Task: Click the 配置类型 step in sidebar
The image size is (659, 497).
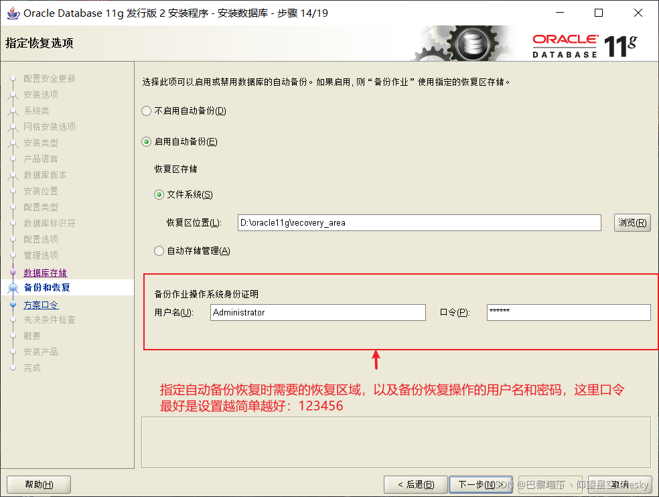Action: tap(41, 207)
